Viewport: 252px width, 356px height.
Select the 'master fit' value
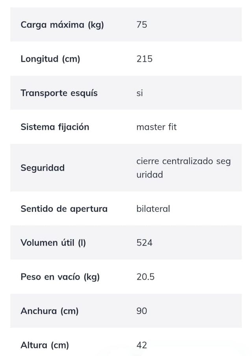coord(156,127)
